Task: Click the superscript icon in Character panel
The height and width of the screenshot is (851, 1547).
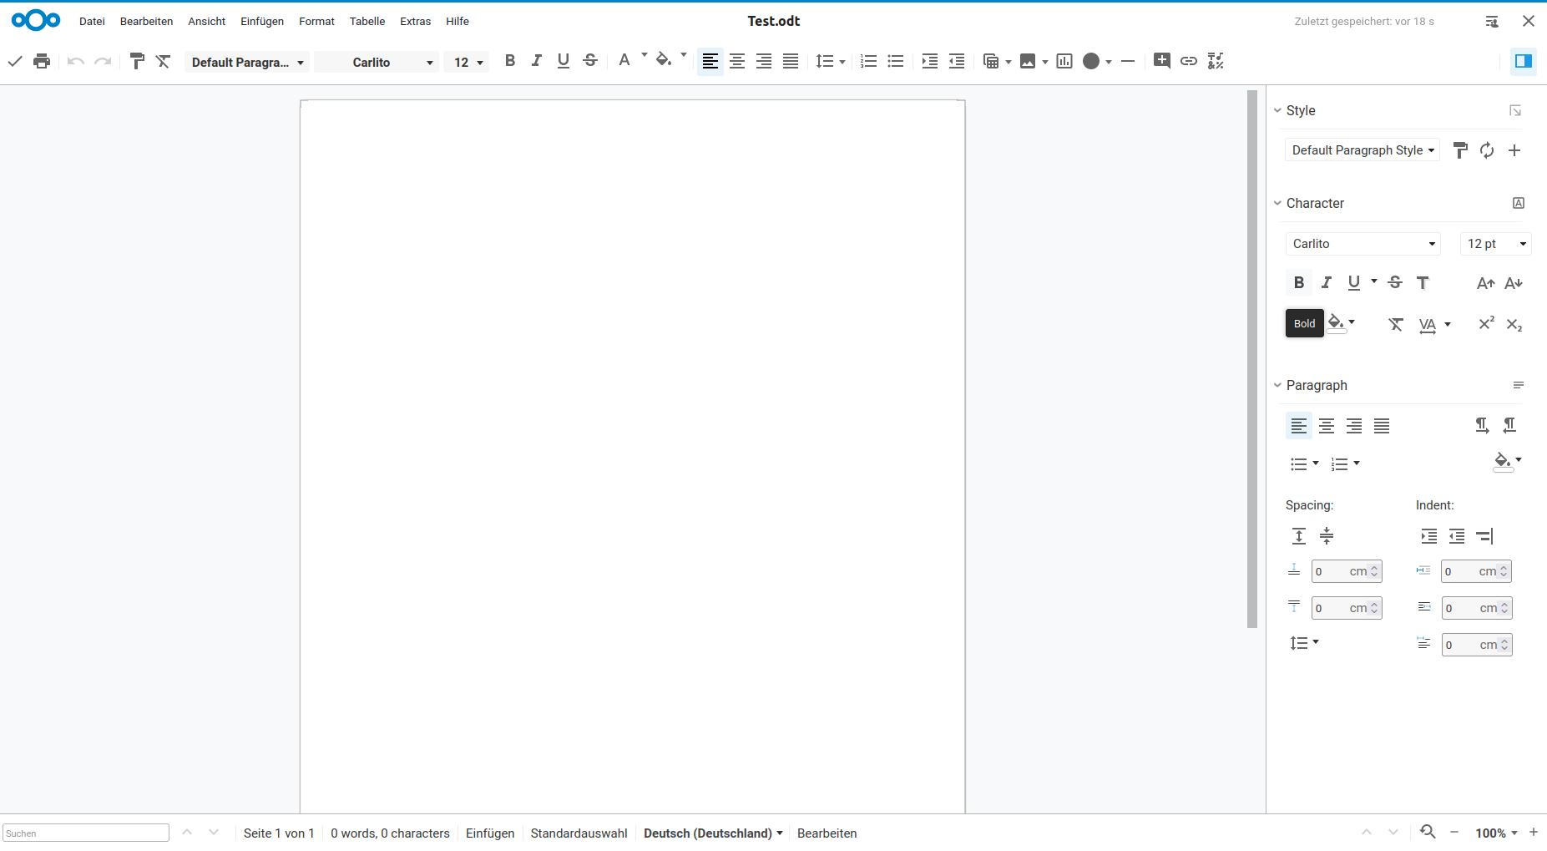Action: coord(1485,324)
